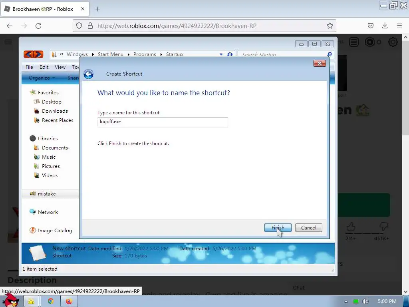This screenshot has height=307, width=409.
Task: Select the Brookhaven RP - Roblox tab
Action: [45, 9]
